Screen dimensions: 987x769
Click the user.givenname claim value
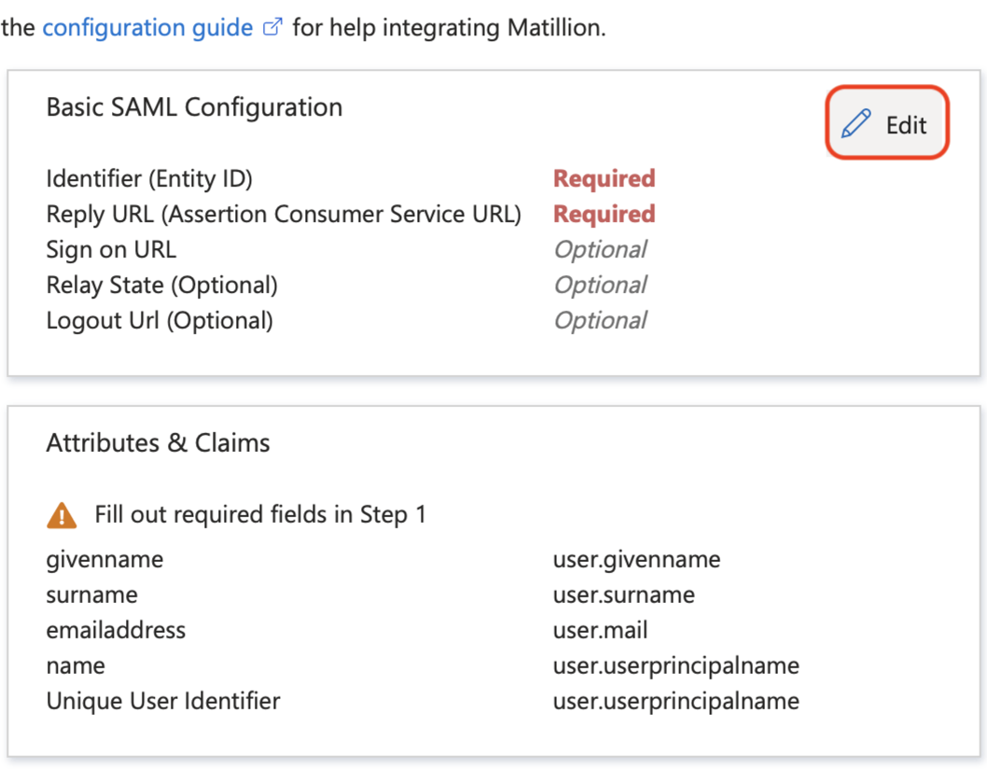635,559
